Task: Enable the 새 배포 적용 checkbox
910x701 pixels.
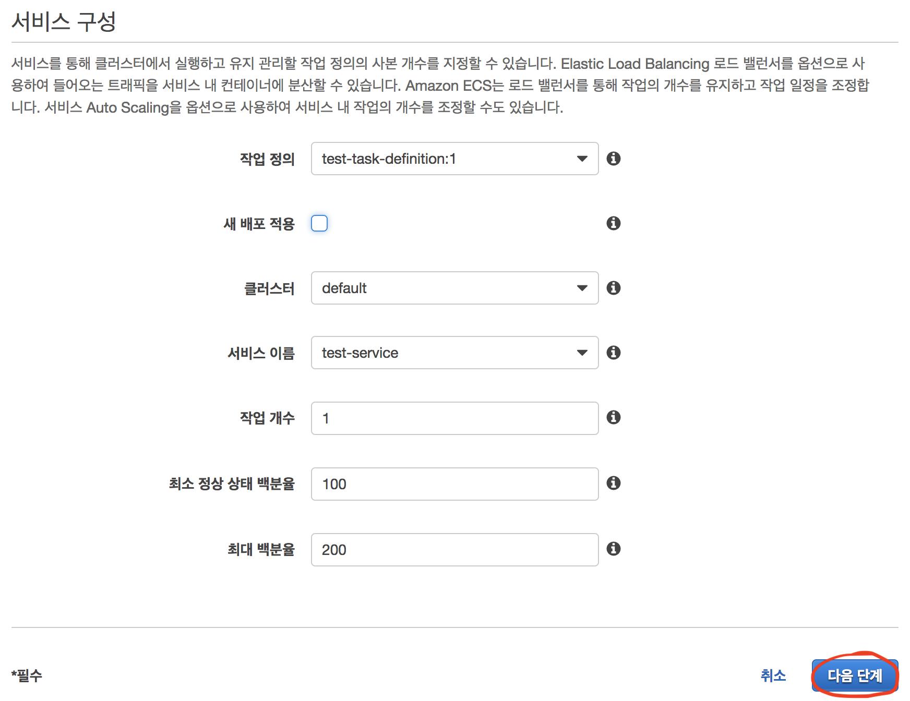Action: pos(319,223)
